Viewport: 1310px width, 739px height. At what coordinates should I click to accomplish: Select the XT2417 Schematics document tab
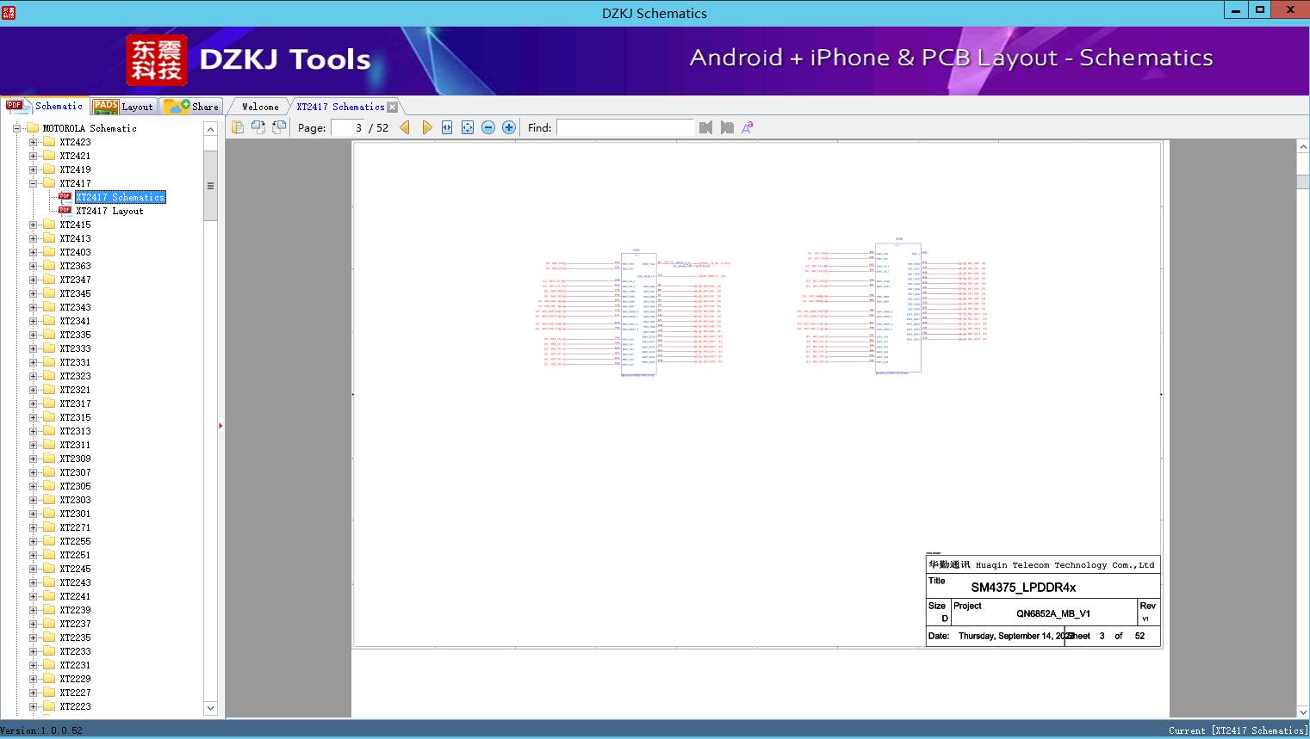[340, 107]
